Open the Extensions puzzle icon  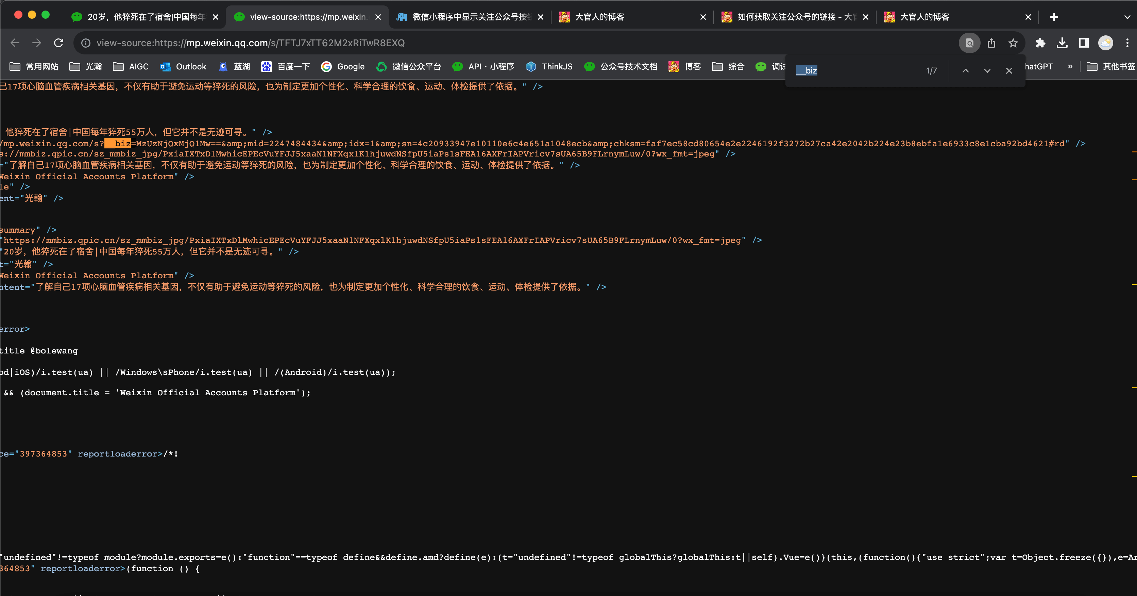(1040, 43)
